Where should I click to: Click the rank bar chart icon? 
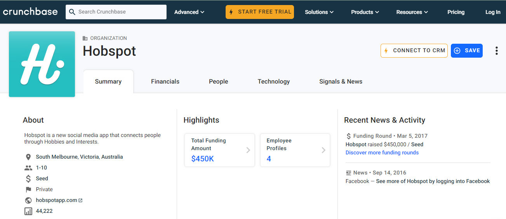28,211
